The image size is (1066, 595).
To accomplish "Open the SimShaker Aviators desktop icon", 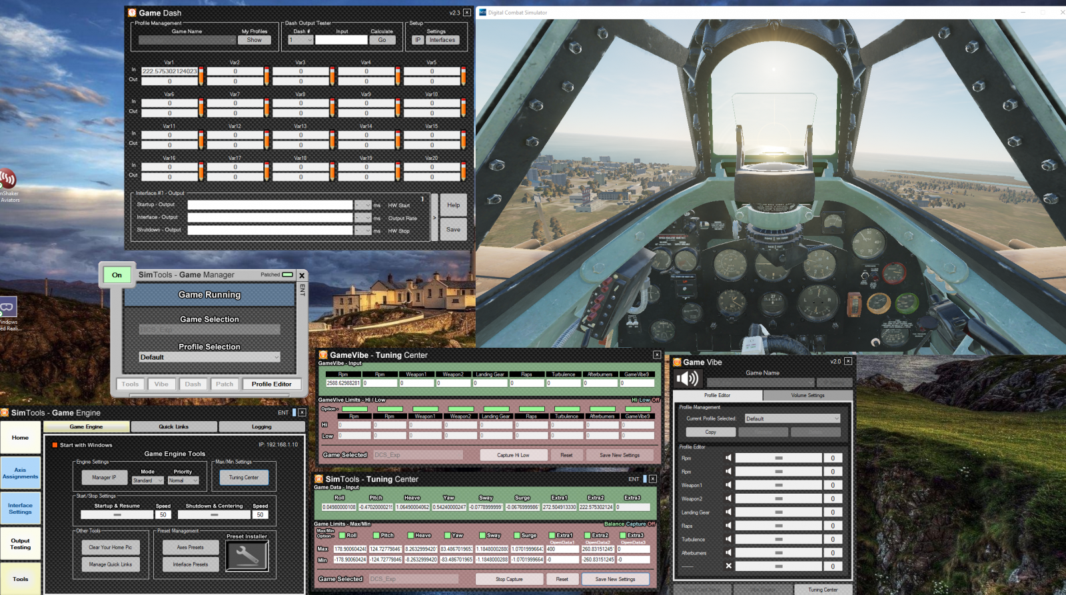I will coord(8,185).
